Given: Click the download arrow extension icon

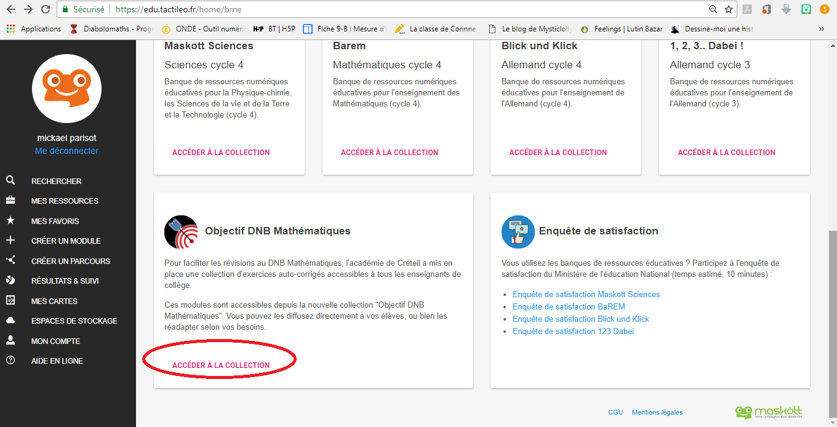Looking at the screenshot, I should [x=787, y=9].
